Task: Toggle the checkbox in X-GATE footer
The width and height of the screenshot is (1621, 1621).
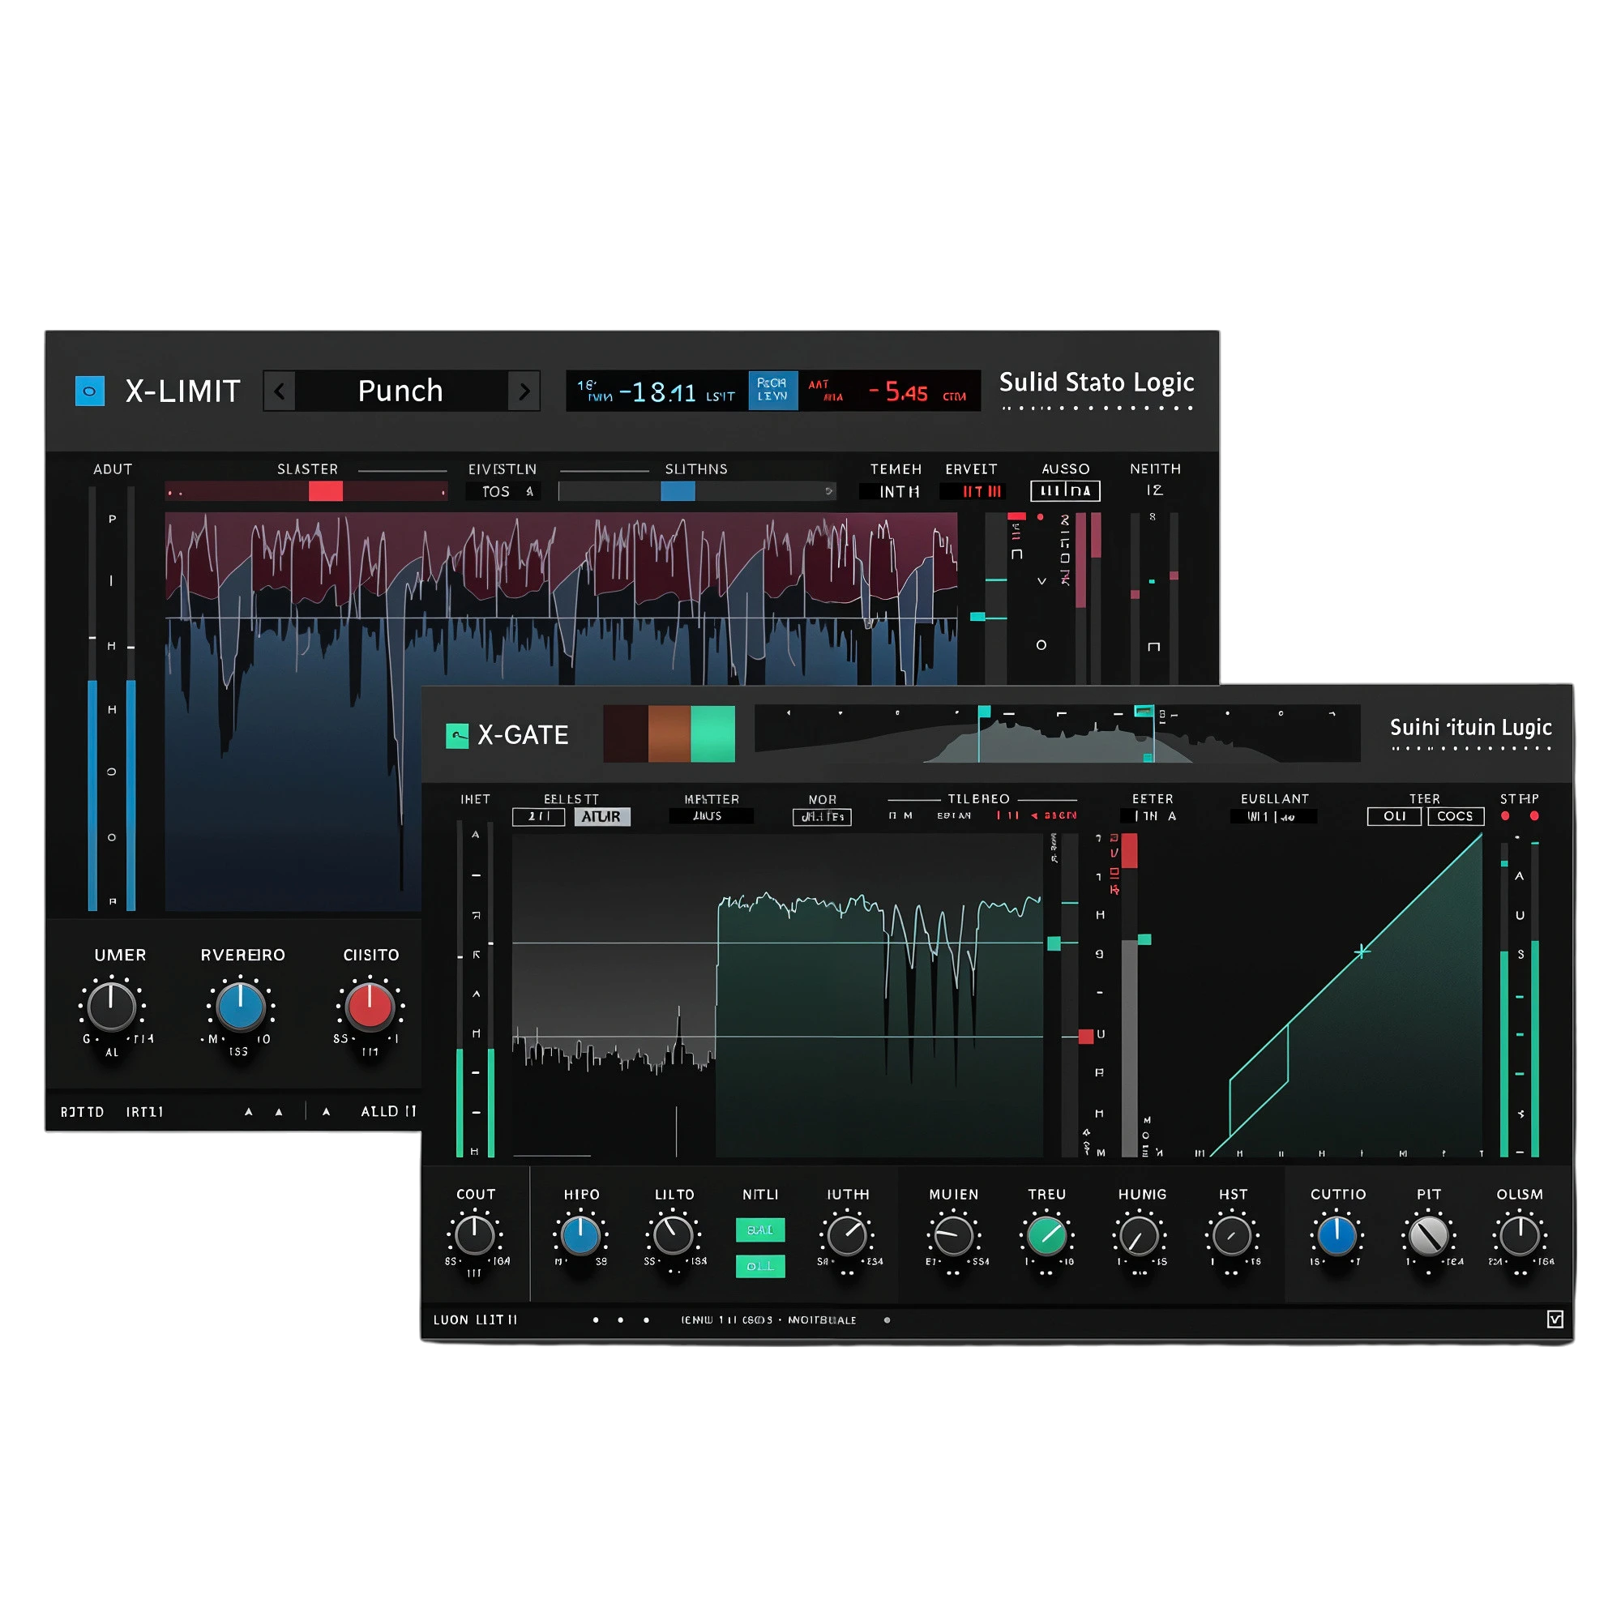Action: 1555,1319
